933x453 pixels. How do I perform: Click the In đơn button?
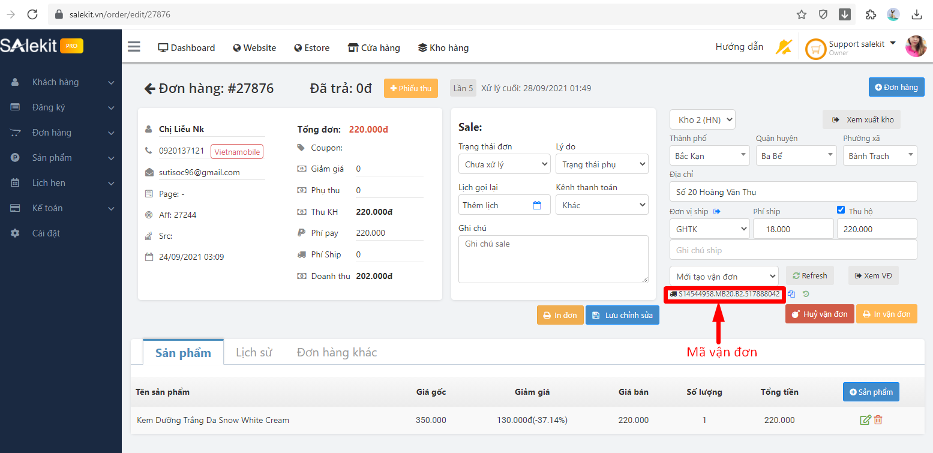[x=560, y=315]
